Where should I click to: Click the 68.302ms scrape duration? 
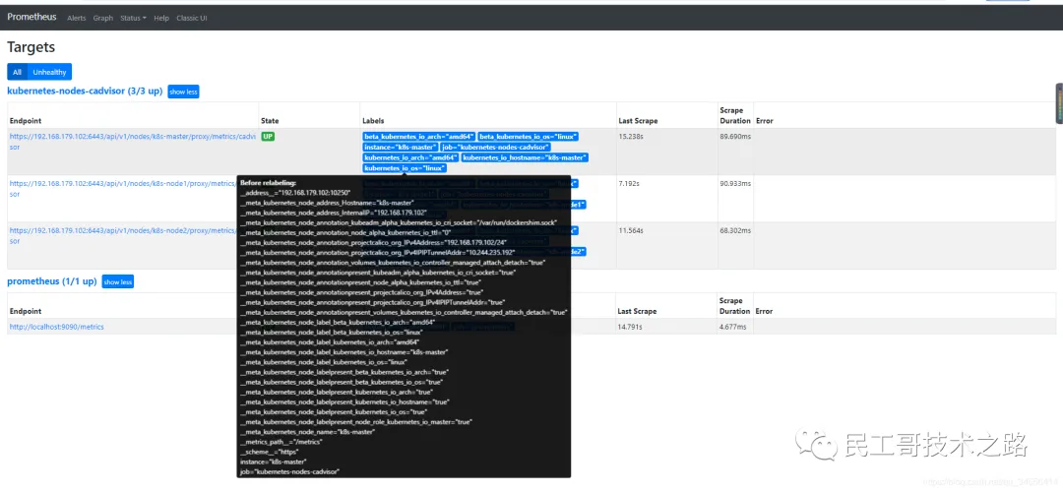735,230
